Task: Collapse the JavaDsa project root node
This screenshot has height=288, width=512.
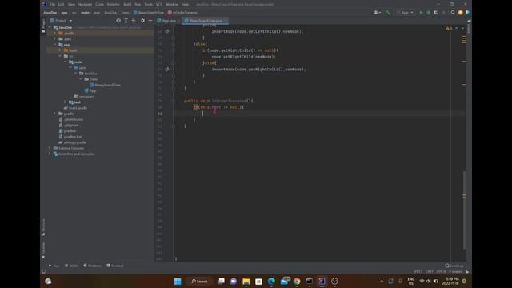Action: point(50,27)
